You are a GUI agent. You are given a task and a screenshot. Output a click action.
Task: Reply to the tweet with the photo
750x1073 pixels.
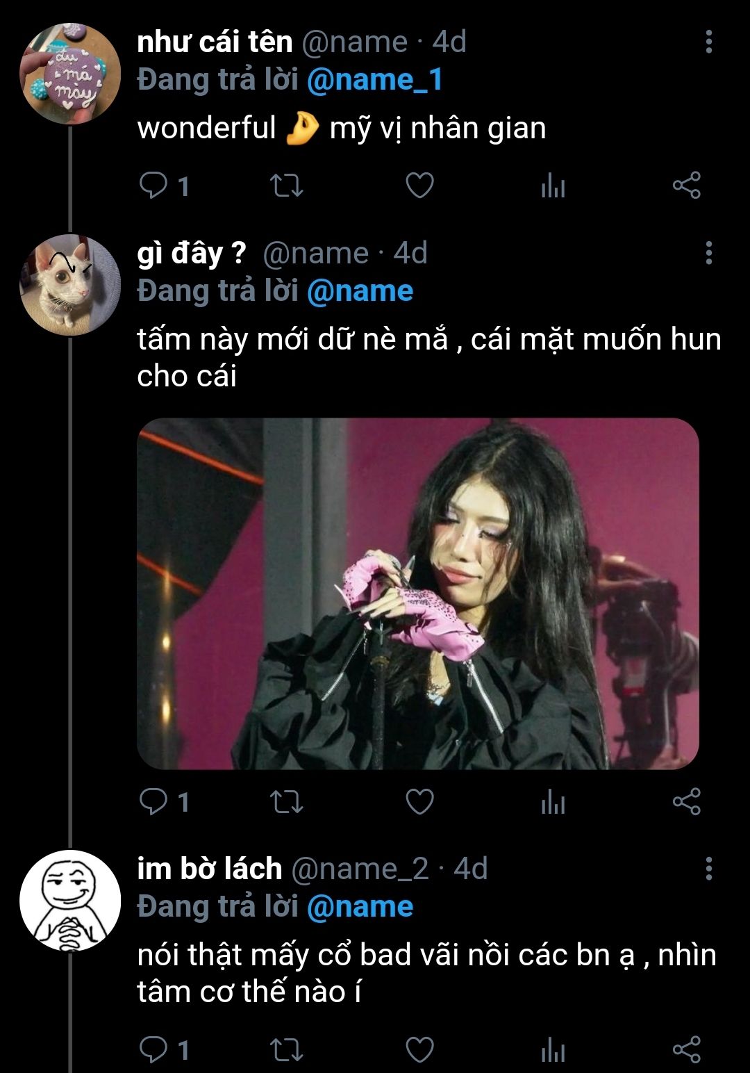pyautogui.click(x=153, y=802)
